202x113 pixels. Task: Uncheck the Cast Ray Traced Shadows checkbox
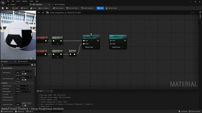pos(16,100)
